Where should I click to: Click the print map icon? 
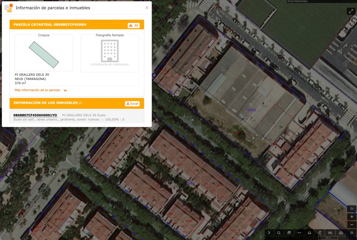tap(309, 232)
